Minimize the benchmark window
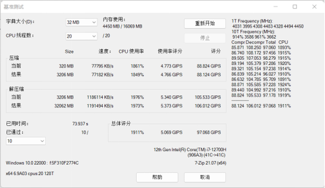Viewport: 325px width, 188px height. click(x=276, y=7)
